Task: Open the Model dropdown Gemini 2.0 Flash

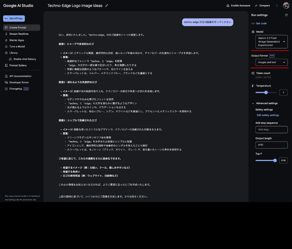Action: (271, 41)
